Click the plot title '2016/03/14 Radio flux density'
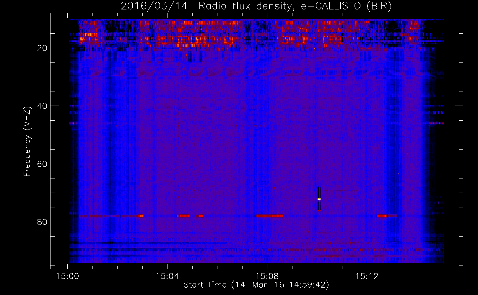478x295 pixels. tap(256, 6)
